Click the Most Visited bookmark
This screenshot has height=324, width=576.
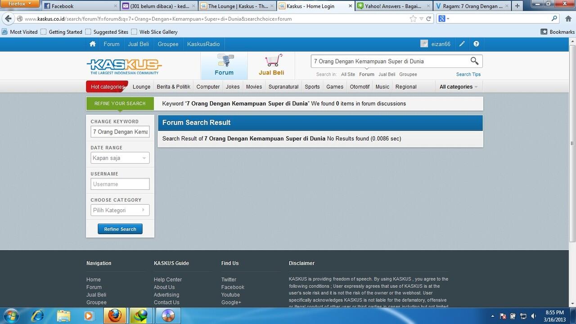(x=20, y=32)
